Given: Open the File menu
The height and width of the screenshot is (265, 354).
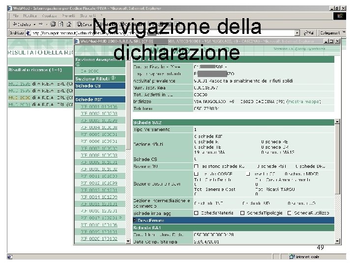Looking at the screenshot, I should tap(16, 16).
